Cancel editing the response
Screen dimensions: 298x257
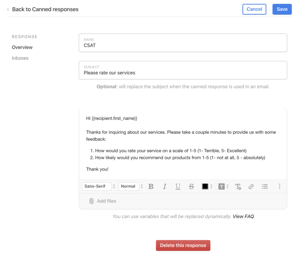pos(254,9)
